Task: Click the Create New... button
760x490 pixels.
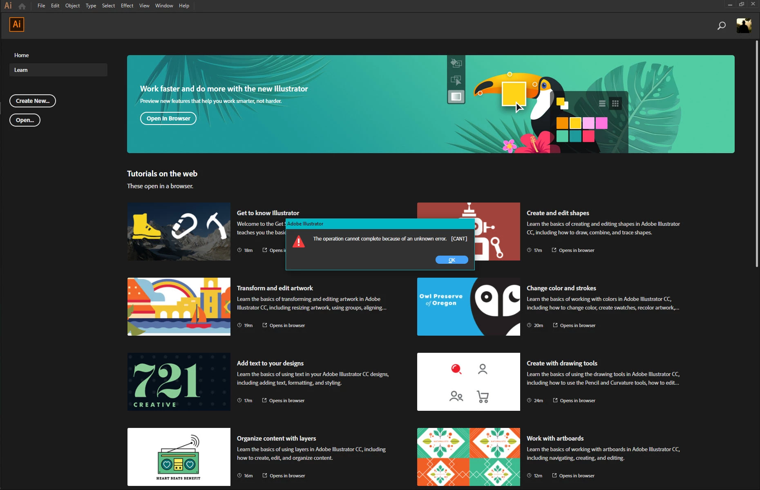Action: click(x=33, y=101)
